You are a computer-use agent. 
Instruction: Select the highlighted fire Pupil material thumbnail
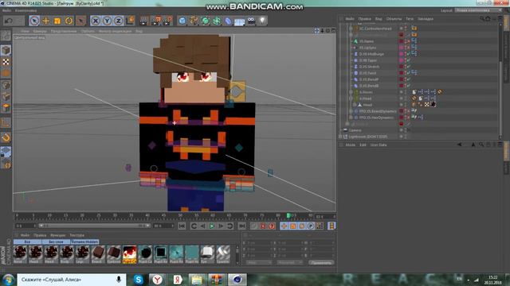tap(129, 254)
